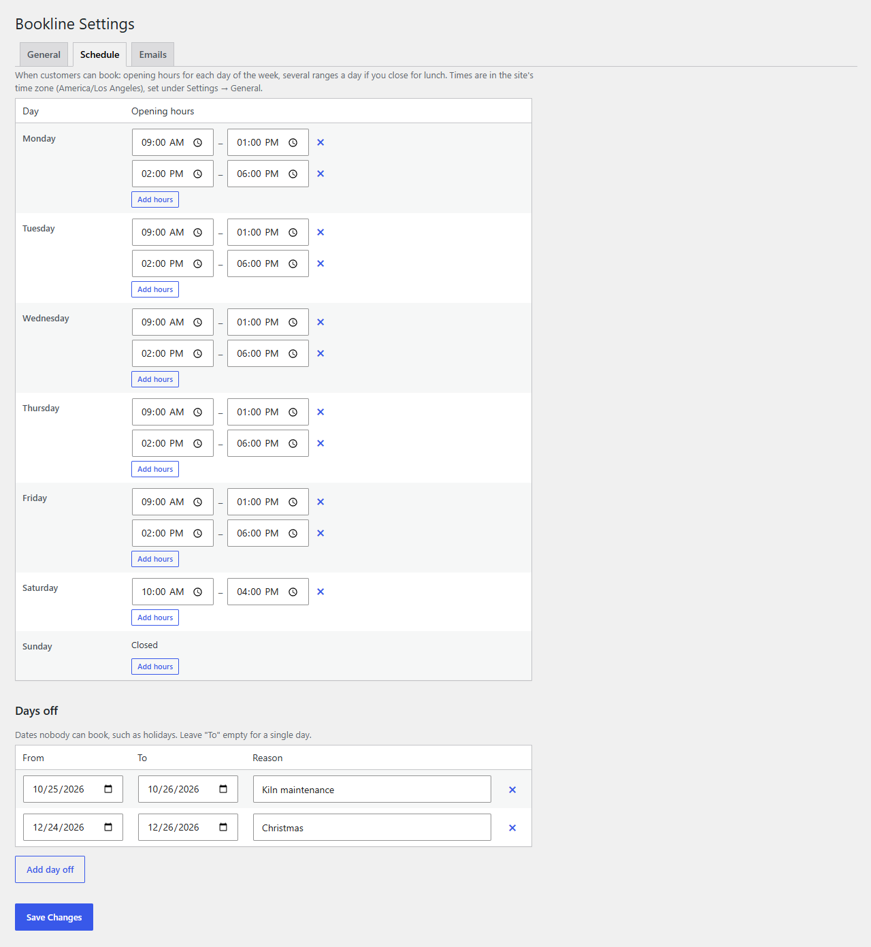
Task: Open clock picker for Saturday 04:00 PM
Action: click(293, 592)
